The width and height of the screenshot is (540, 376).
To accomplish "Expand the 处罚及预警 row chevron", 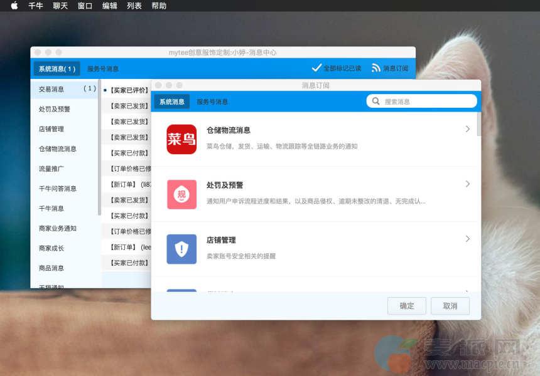I will 467,184.
